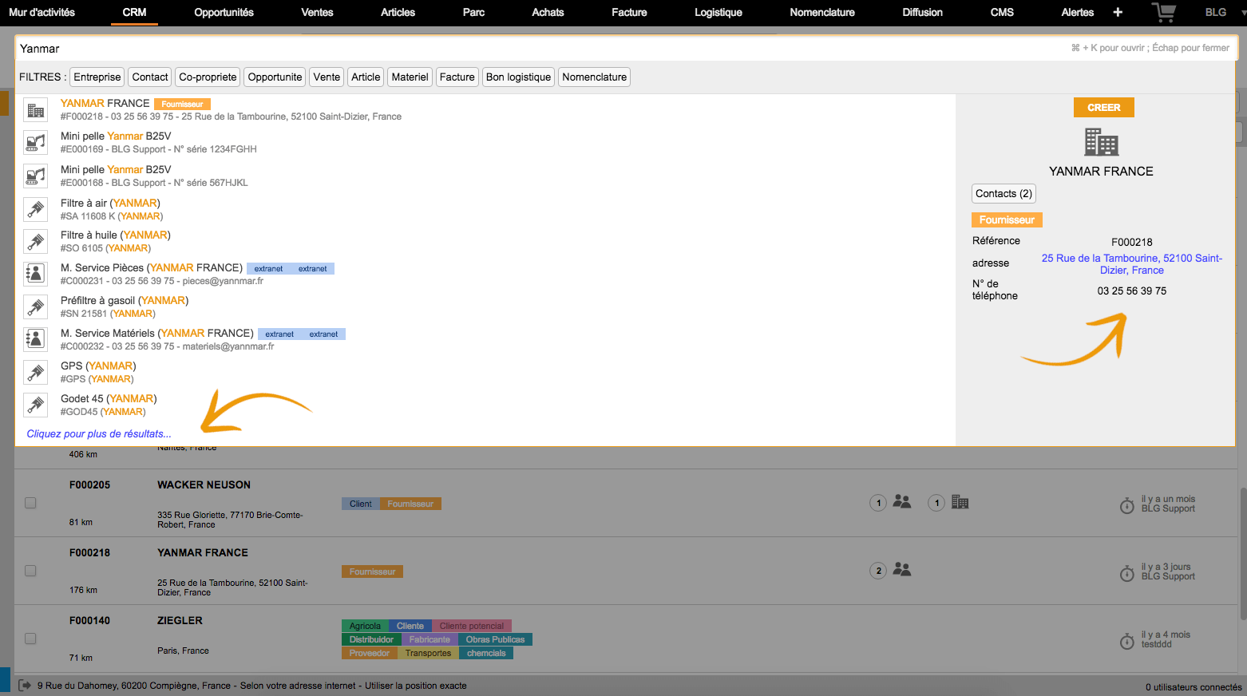This screenshot has height=696, width=1247.
Task: Open the Opportunités menu
Action: click(224, 12)
